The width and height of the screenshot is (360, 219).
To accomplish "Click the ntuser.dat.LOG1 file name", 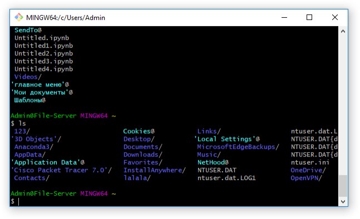I will 226,178.
